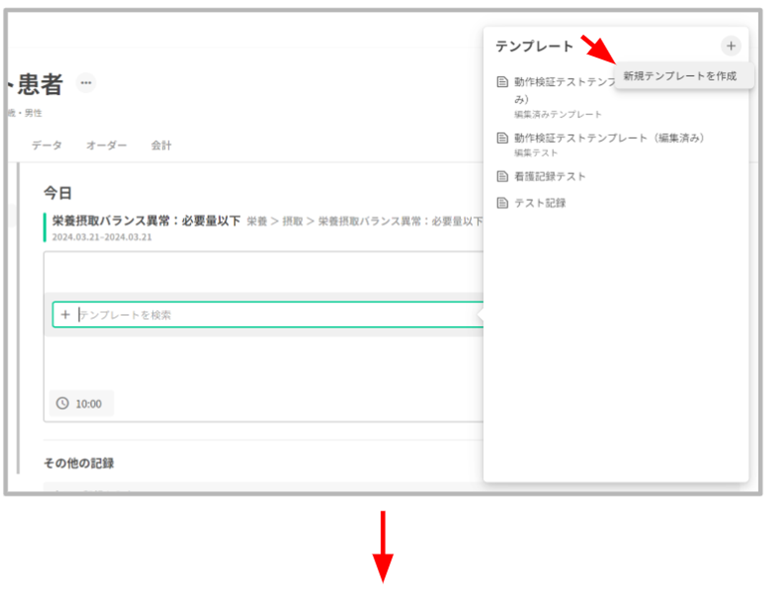Click the three-dot menu beside the patient name
This screenshot has height=589, width=765.
[86, 83]
